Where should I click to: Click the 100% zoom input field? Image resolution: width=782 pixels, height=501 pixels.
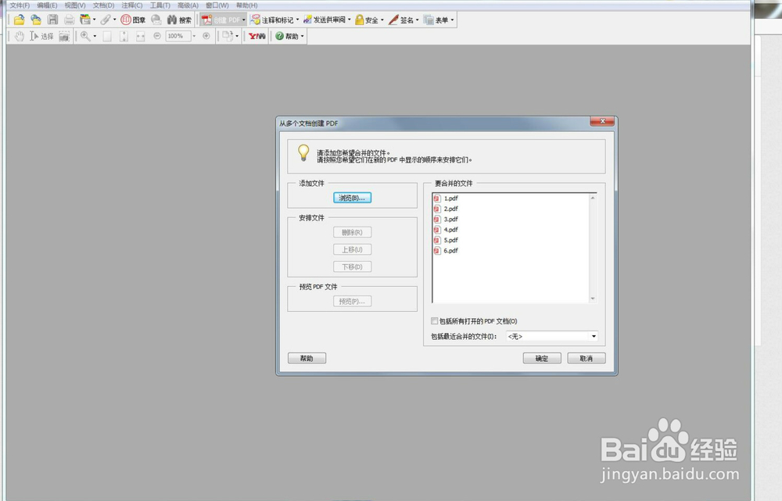point(178,36)
